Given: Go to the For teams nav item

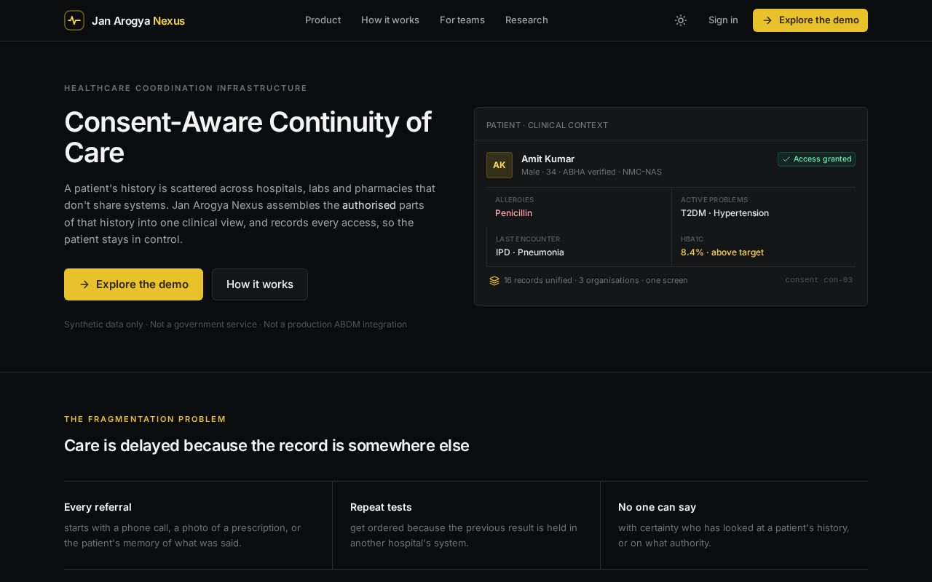Looking at the screenshot, I should click(462, 20).
